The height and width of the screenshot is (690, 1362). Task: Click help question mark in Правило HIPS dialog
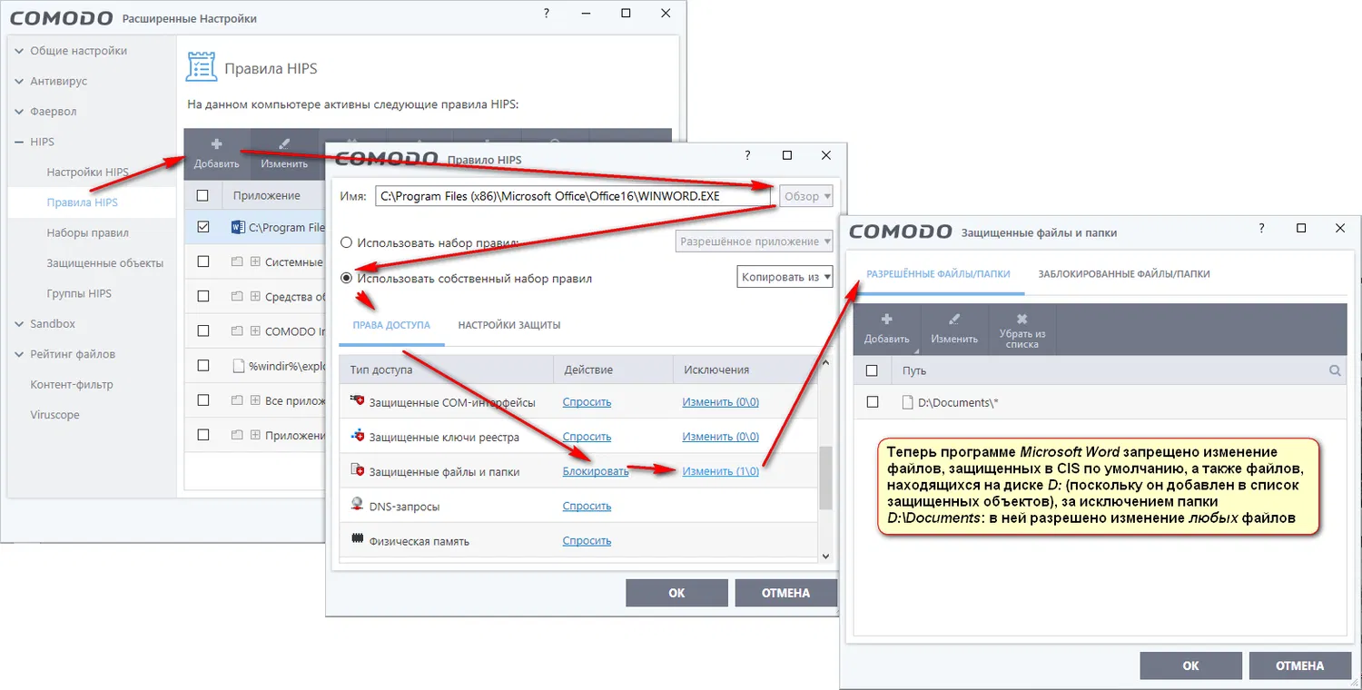[x=747, y=155]
